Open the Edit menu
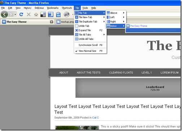182x131 pixels. [10, 8]
